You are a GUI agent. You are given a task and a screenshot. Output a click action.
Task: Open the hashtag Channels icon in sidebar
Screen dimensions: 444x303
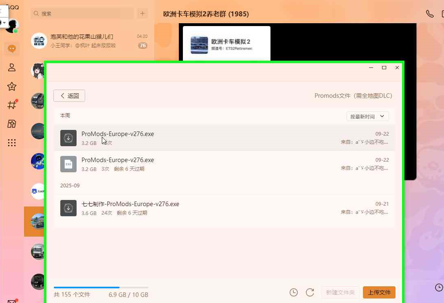[12, 105]
